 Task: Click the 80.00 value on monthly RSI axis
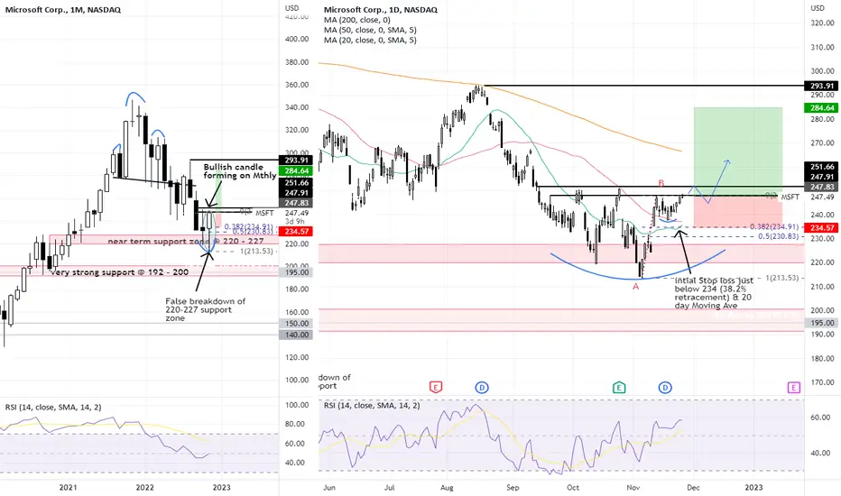pos(297,424)
